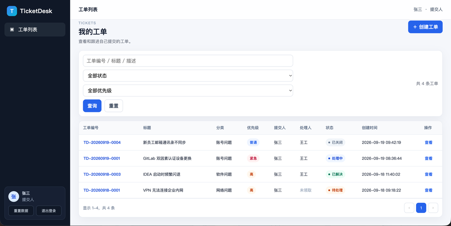Image resolution: width=451 pixels, height=226 pixels.
Task: Click the title GitLab 双因素认证设备更换
Action: click(x=167, y=158)
